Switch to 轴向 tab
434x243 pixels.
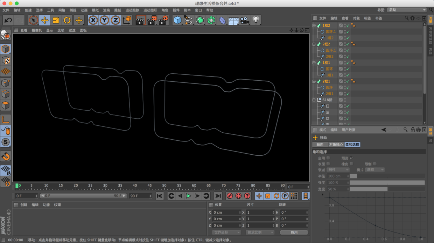pos(320,145)
